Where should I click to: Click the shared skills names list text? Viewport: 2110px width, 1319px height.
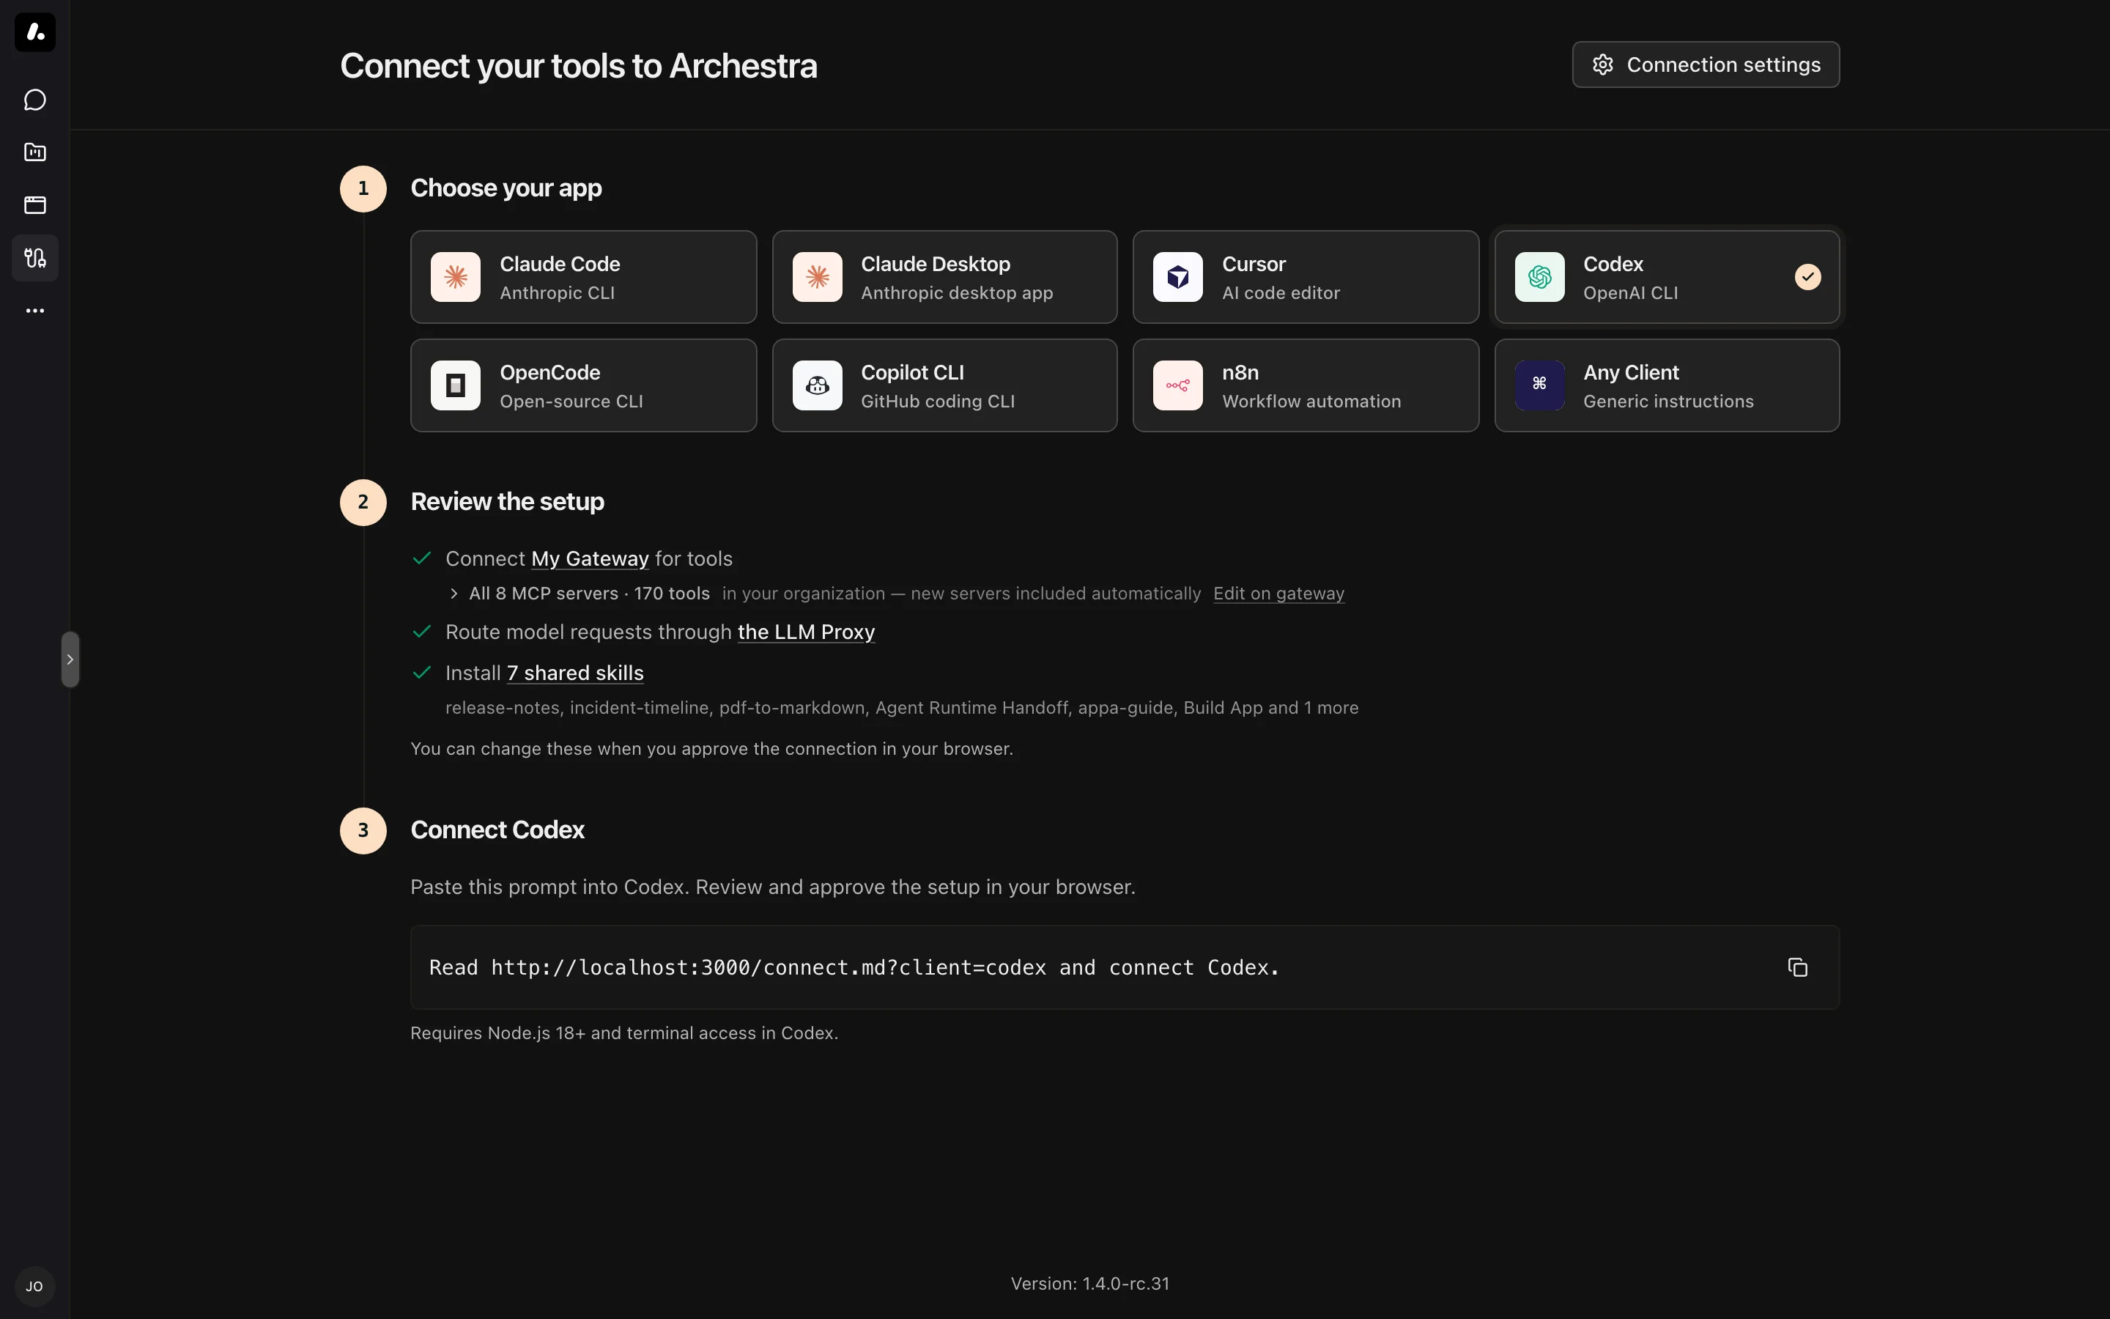coord(902,707)
